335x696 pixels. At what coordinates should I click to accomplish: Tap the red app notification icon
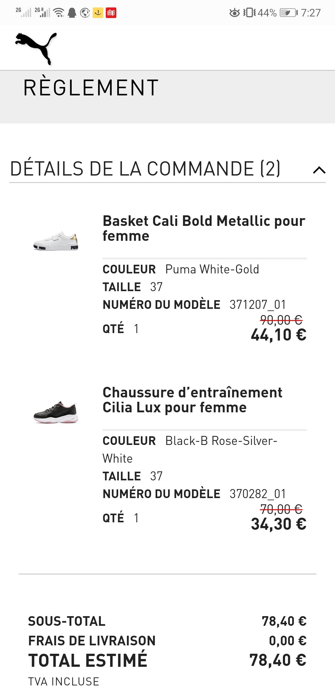tap(111, 13)
